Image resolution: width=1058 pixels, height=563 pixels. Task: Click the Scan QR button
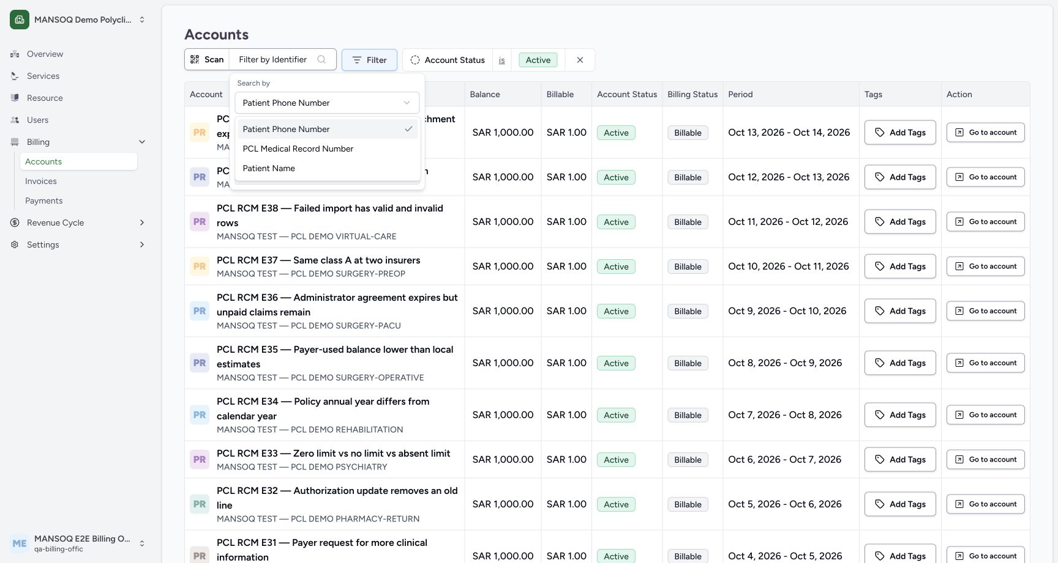click(x=207, y=59)
